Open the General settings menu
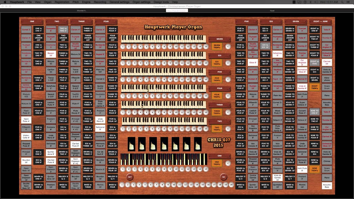The width and height of the screenshot is (354, 199). (x=119, y=2)
